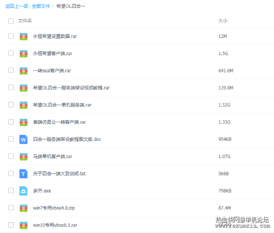
Task: Check the box for 永恒希望客户端.rar
Action: click(x=11, y=53)
